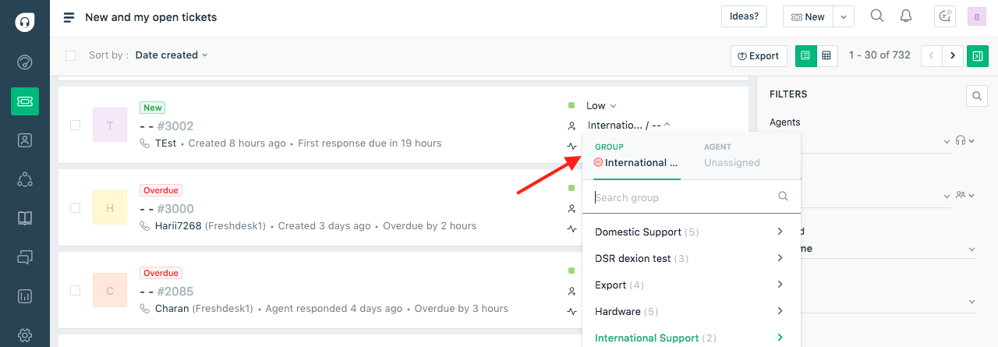Open the Tickets sidebar icon
Image resolution: width=998 pixels, height=347 pixels.
coord(25,101)
